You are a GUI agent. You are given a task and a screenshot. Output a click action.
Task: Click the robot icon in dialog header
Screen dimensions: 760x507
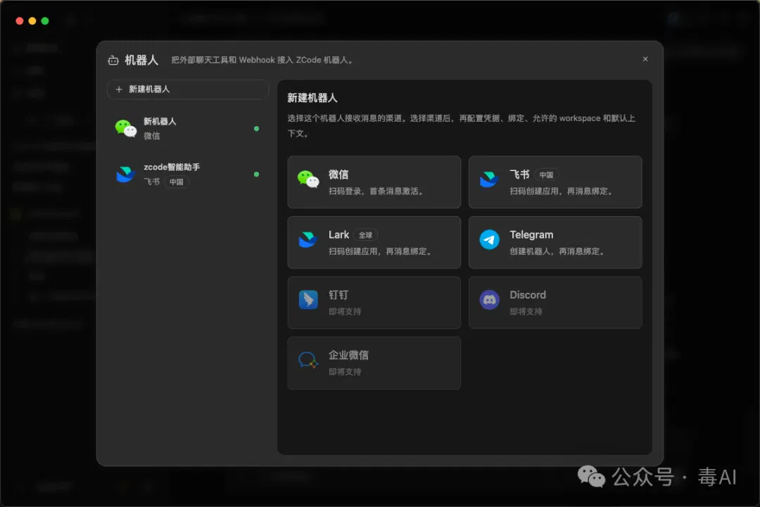[x=113, y=60]
